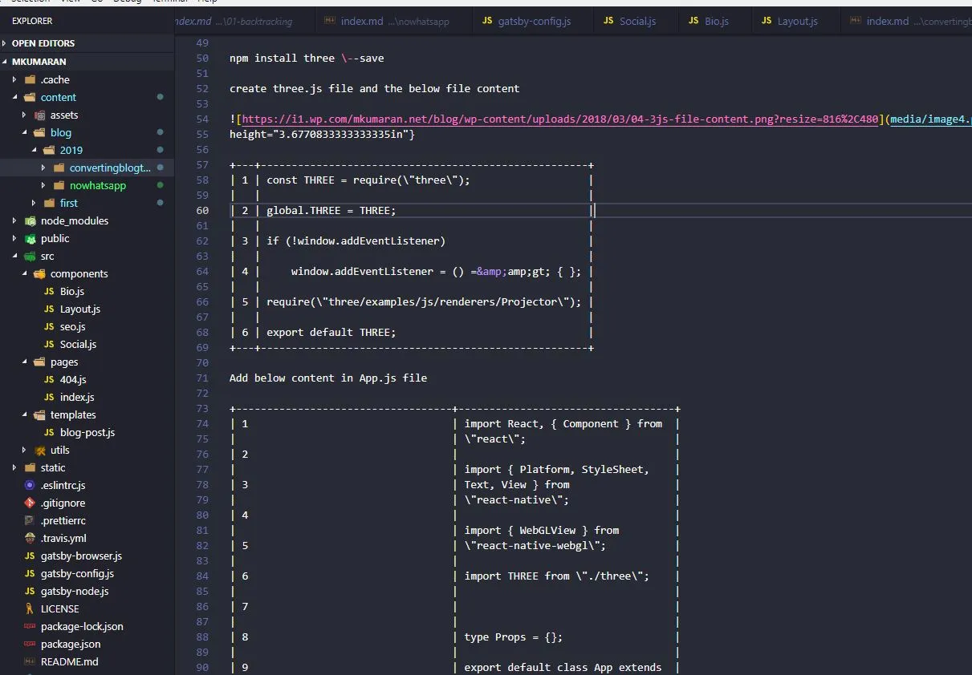Click the package-lock.json file icon
The height and width of the screenshot is (675, 972).
pos(31,626)
